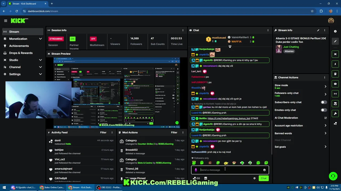This screenshot has width=341, height=191.
Task: Open Stream info panel options menu
Action: tap(324, 30)
